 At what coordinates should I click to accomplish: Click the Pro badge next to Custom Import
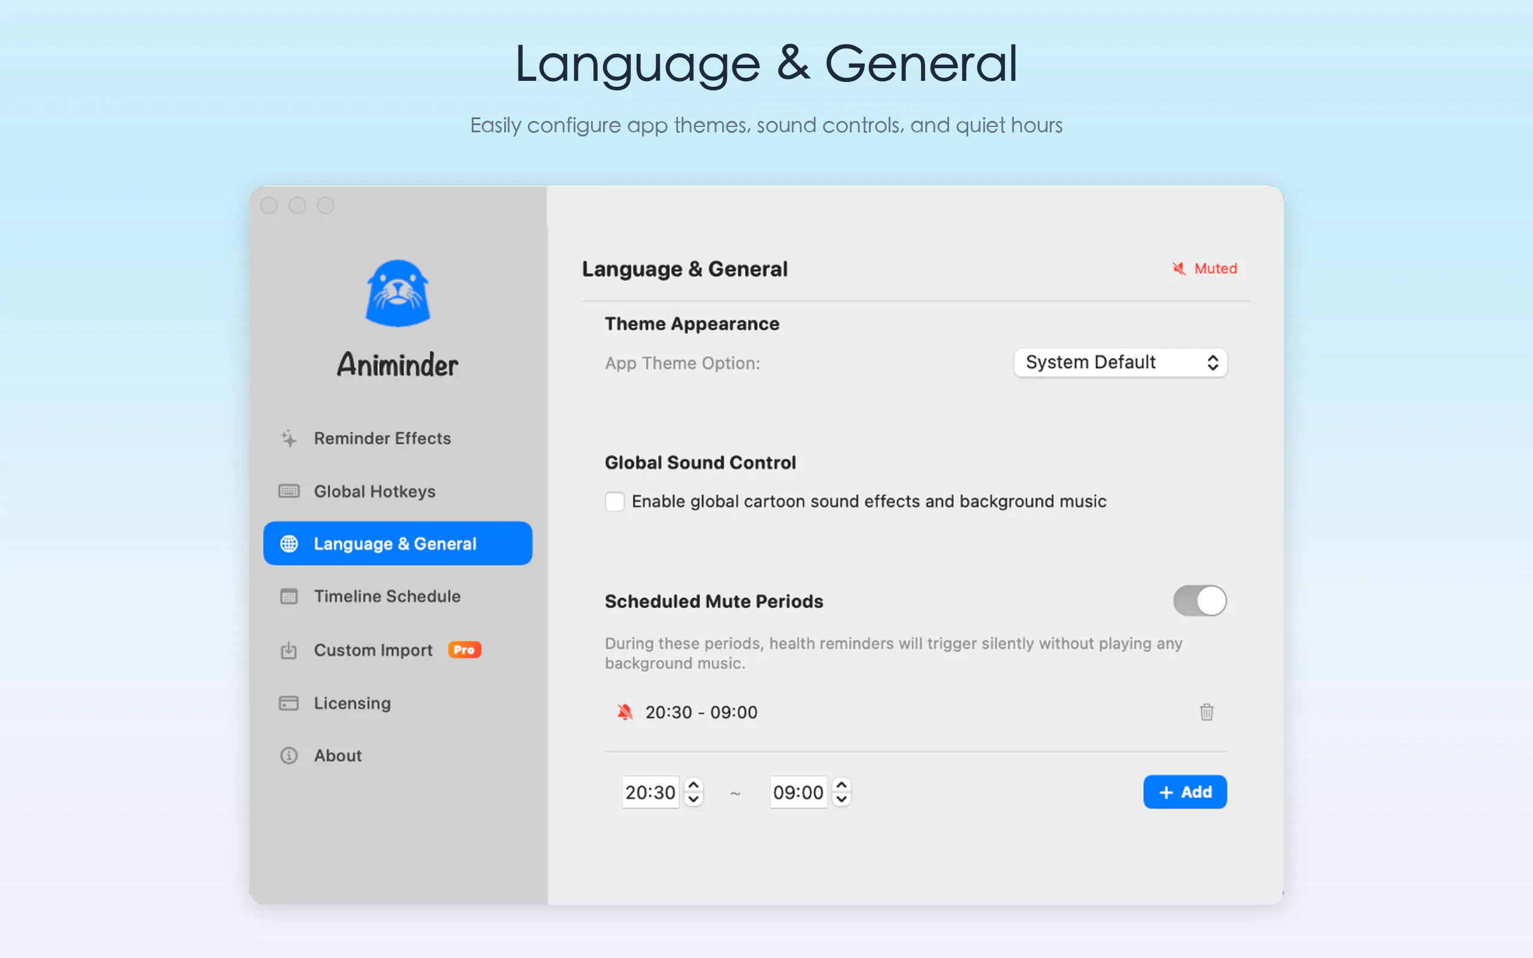click(x=464, y=650)
